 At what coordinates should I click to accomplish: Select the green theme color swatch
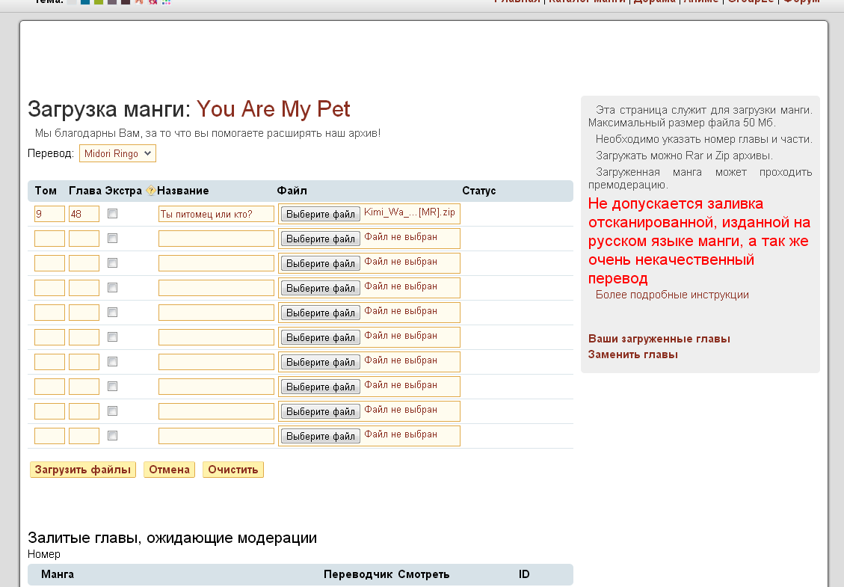tap(99, 1)
